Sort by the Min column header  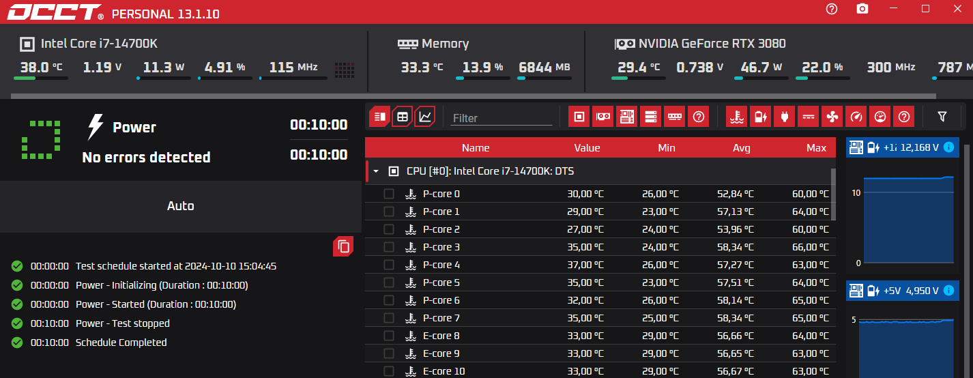[667, 148]
